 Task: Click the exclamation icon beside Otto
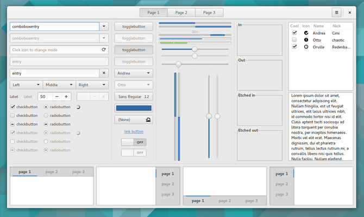306,40
